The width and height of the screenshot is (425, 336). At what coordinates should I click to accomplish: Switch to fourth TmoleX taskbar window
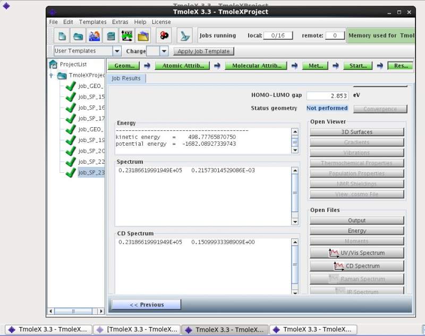point(313,330)
